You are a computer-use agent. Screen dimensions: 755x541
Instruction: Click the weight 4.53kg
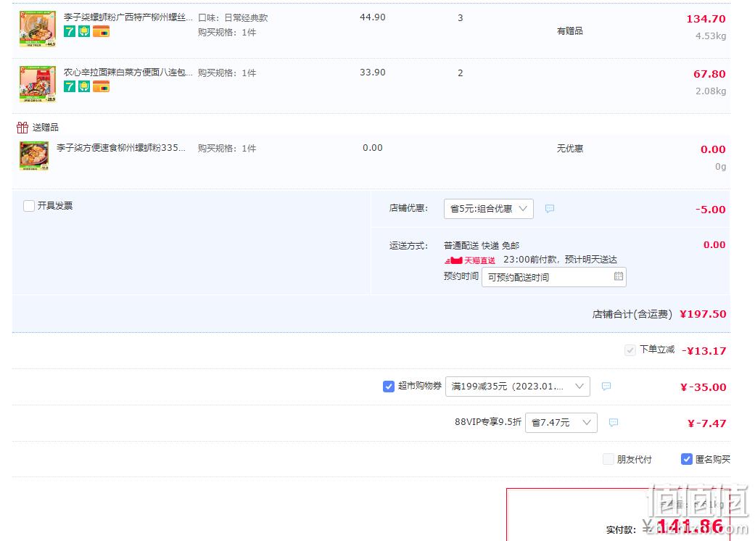711,36
